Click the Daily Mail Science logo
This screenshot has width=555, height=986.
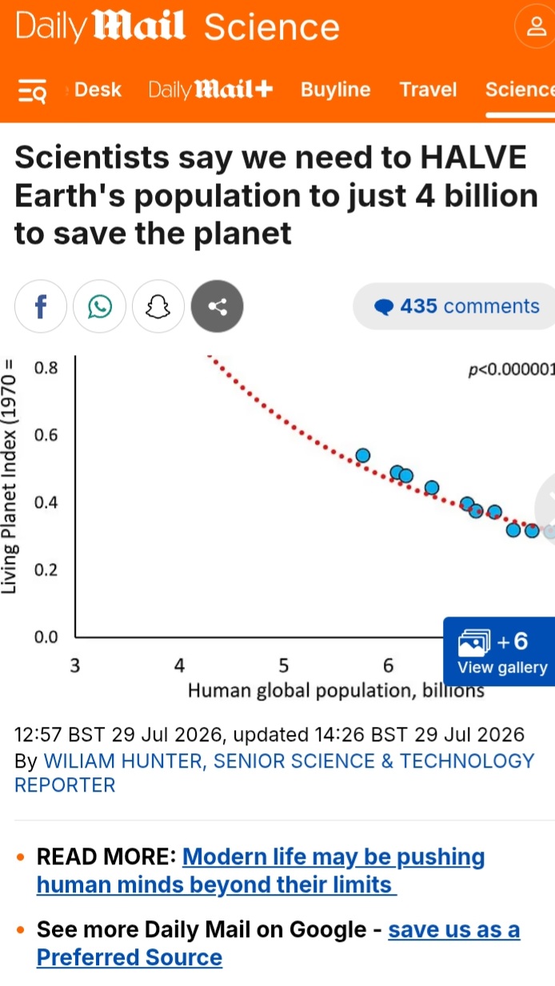[x=178, y=27]
